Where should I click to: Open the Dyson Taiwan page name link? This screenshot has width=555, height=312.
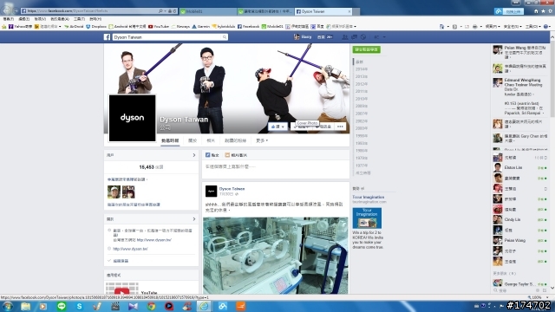tap(184, 120)
